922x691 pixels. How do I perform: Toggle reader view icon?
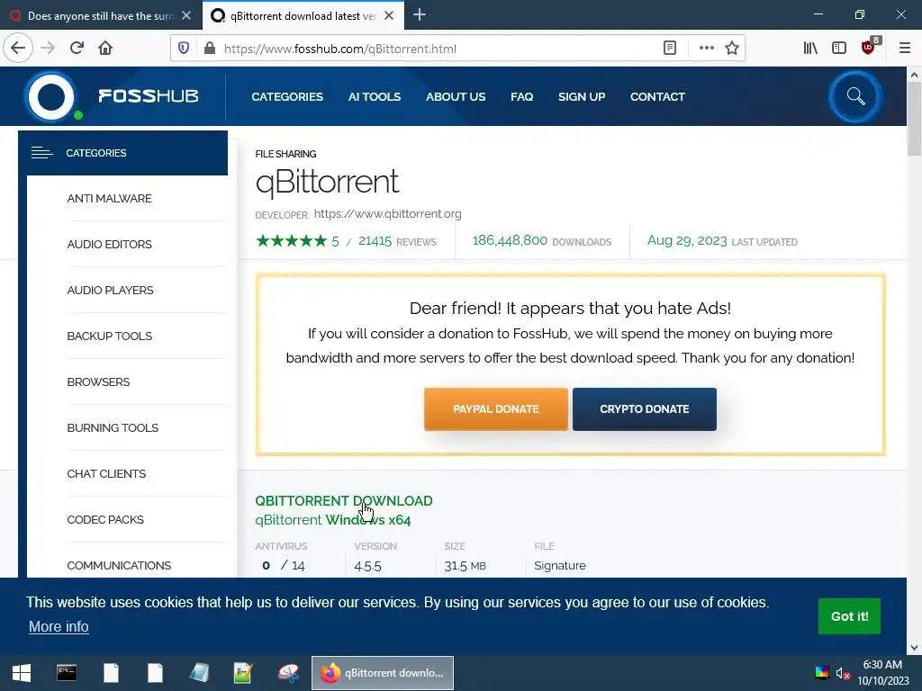click(670, 49)
